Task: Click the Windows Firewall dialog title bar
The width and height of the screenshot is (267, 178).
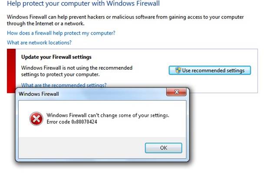Action: pos(92,94)
